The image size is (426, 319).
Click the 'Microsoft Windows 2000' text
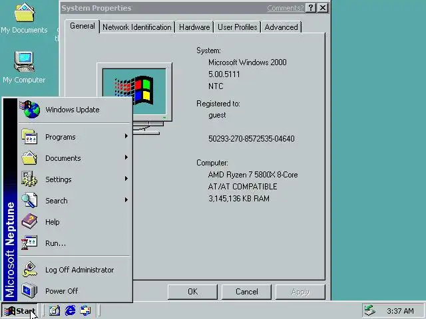[x=247, y=62]
